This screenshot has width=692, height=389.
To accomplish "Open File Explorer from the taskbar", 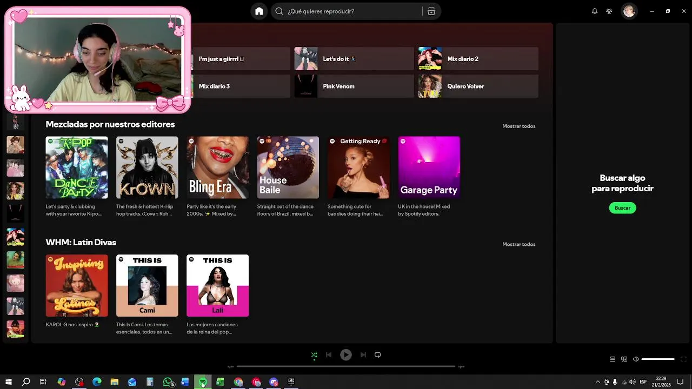I will click(115, 382).
